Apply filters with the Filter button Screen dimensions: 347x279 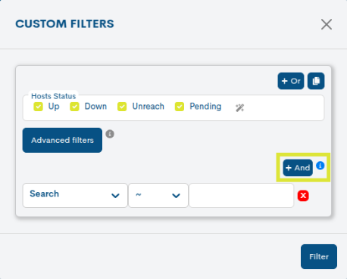(319, 256)
